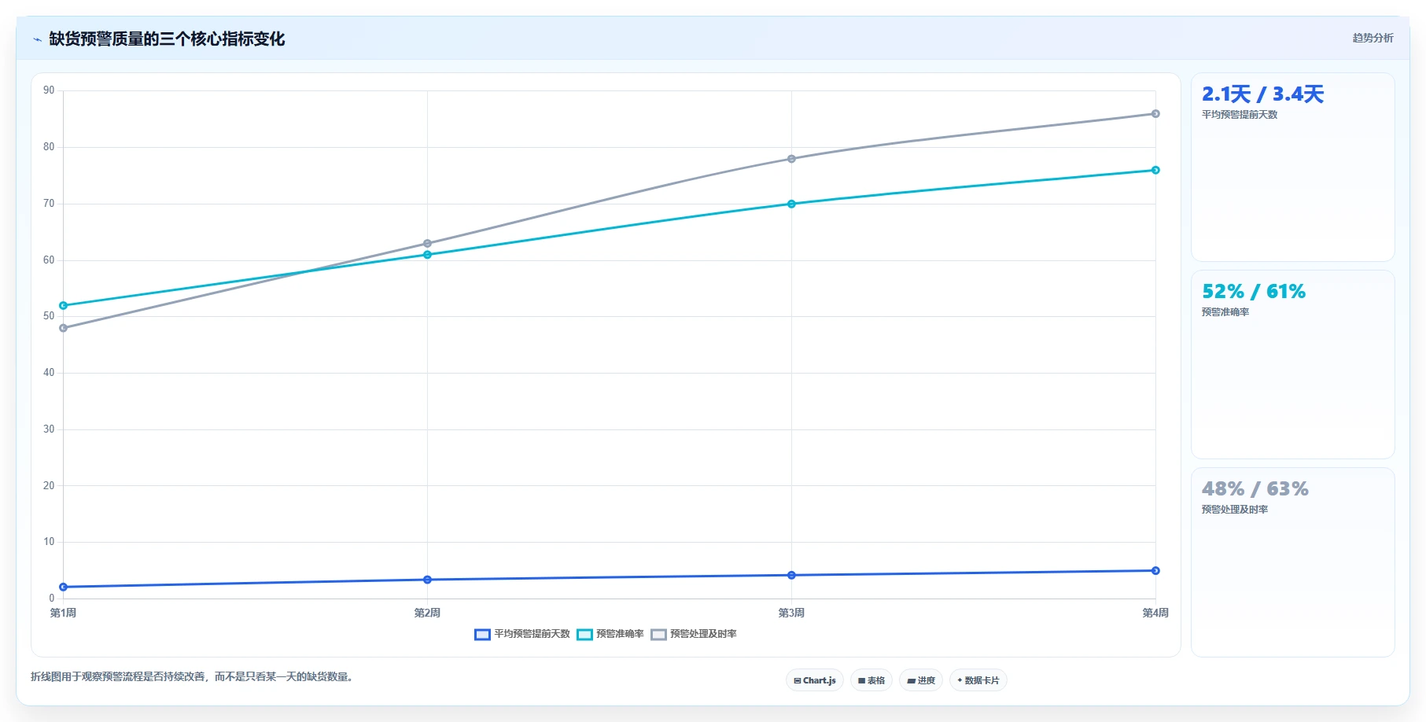The width and height of the screenshot is (1426, 722).
Task: Select the gray 预警处理及时率 point at 第4周
Action: coord(1155,114)
